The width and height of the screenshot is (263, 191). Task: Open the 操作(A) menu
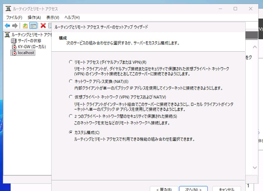point(34,17)
